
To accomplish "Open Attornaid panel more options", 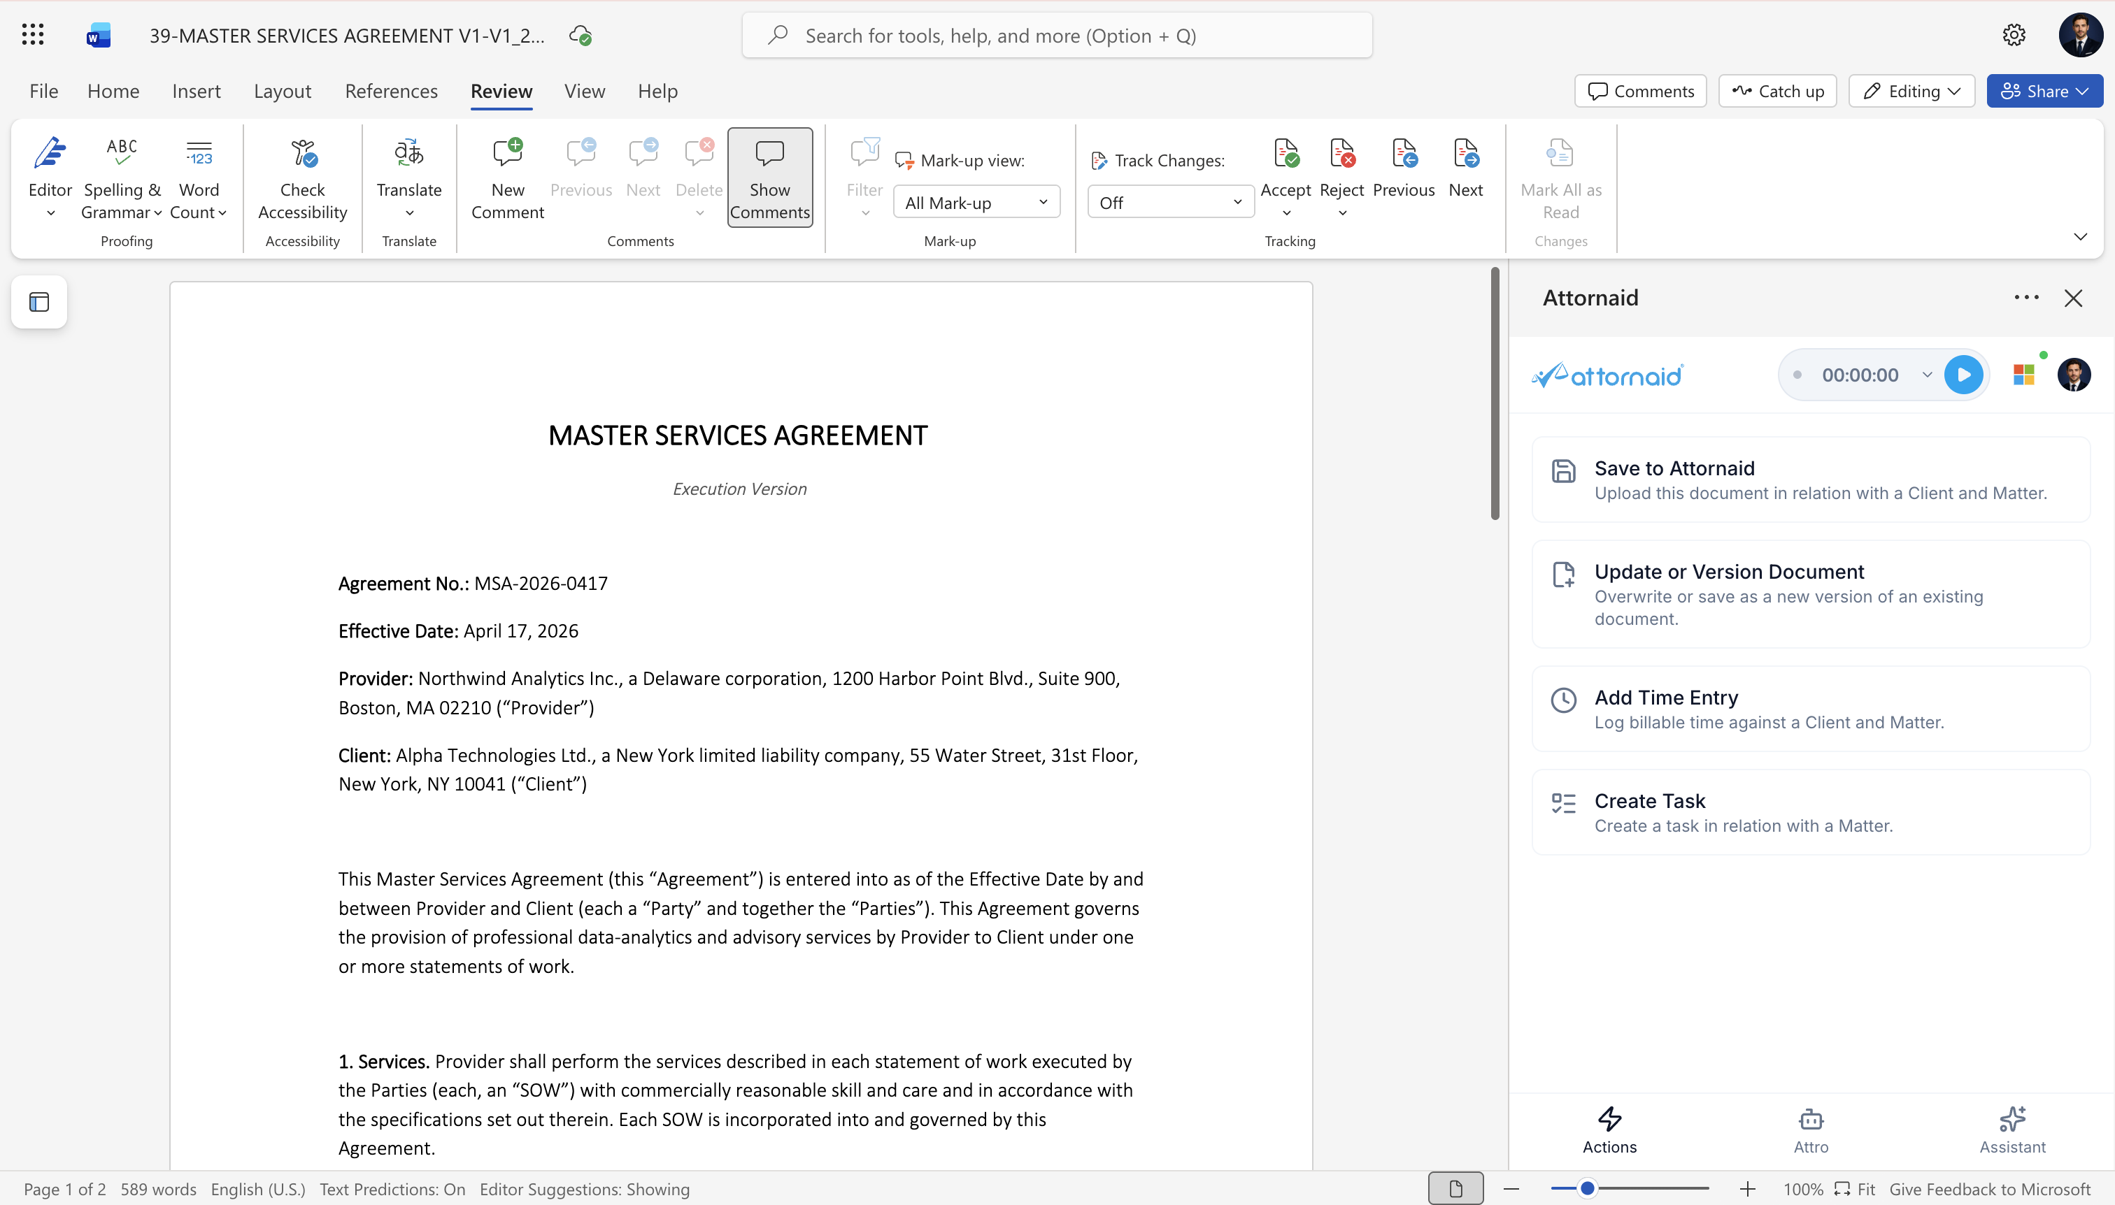I will [2026, 298].
